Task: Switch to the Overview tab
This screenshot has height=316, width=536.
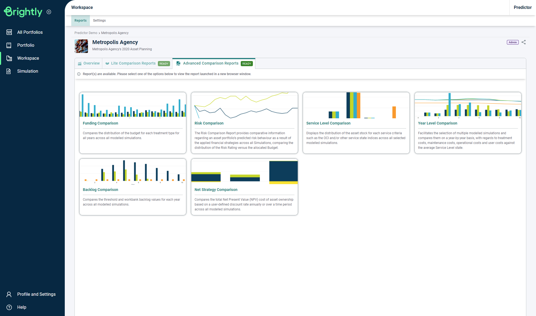Action: 89,63
